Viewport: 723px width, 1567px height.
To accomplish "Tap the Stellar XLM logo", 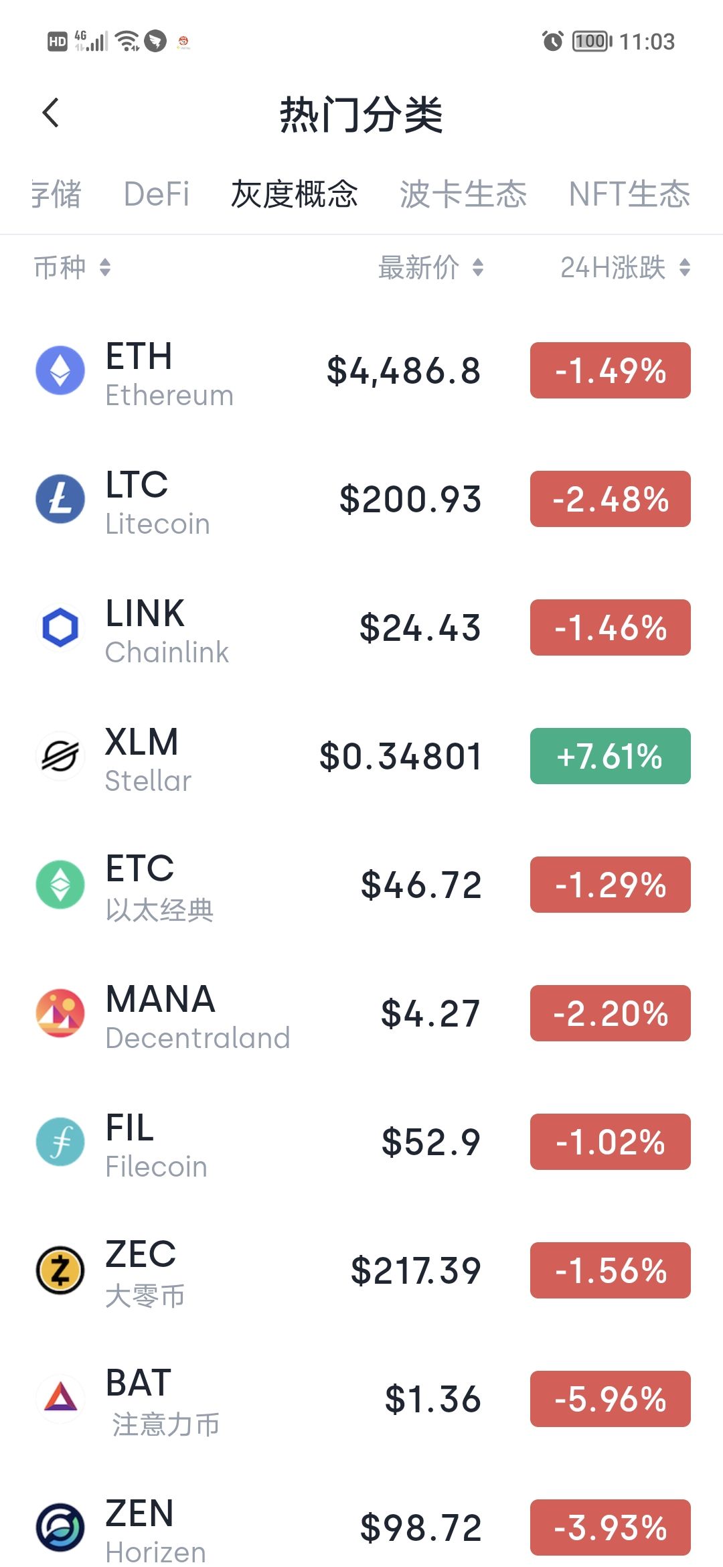I will [x=60, y=756].
